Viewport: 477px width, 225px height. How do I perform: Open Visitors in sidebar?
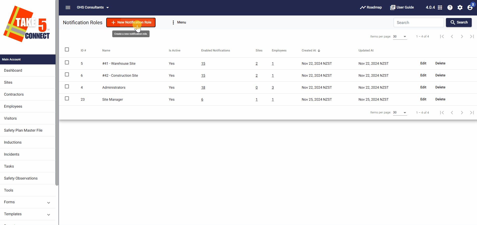pyautogui.click(x=28, y=118)
